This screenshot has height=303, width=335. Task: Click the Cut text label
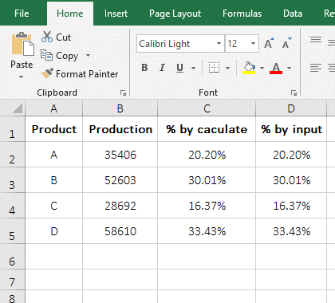63,37
